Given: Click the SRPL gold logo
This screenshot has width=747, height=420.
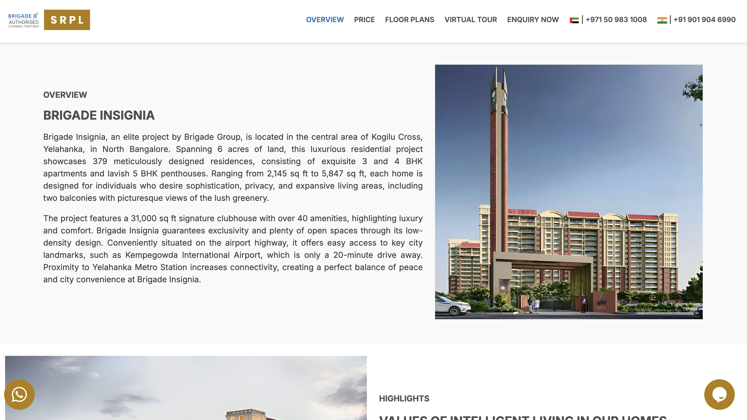Looking at the screenshot, I should point(67,20).
